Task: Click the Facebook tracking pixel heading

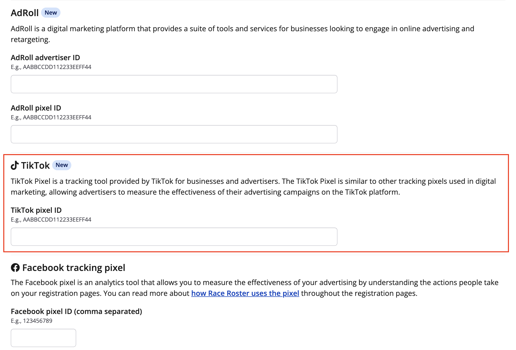Action: tap(74, 268)
